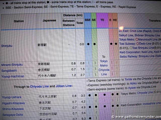Click total distance 3.5 in Yoyogi-Uehara row
161x120 pixels.
coord(83,95)
